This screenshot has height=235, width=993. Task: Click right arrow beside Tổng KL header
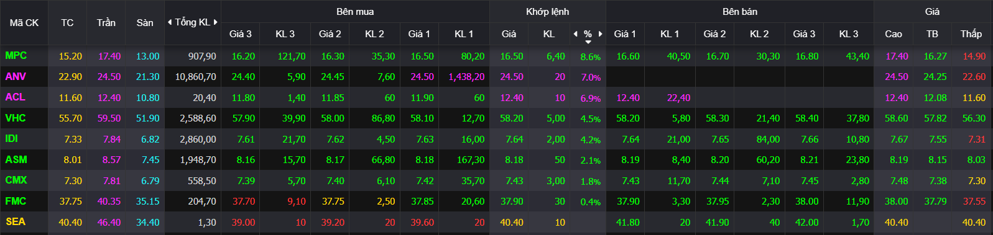[216, 22]
